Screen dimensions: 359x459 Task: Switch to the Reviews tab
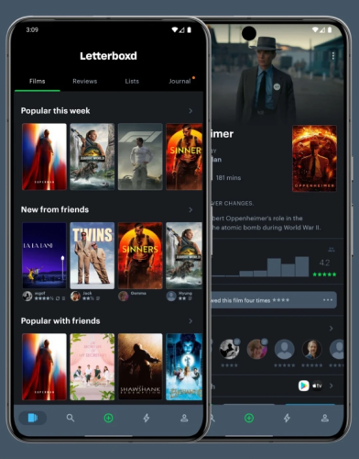(85, 81)
